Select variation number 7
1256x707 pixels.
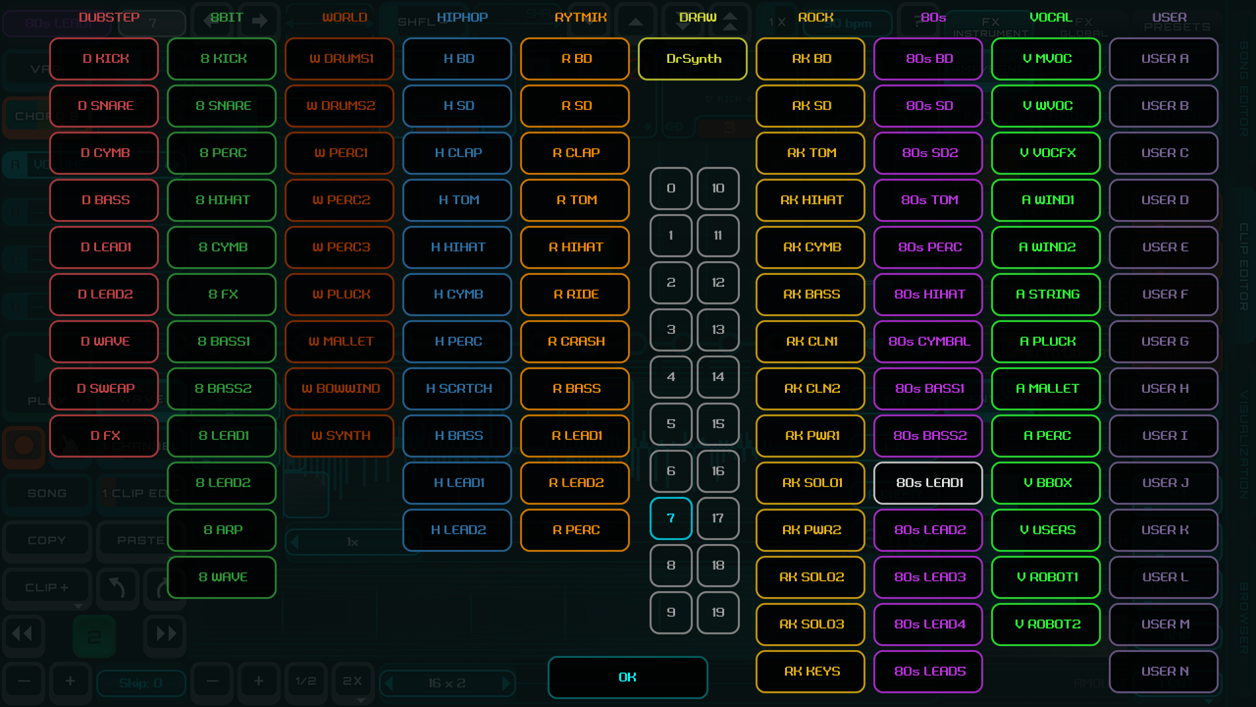pyautogui.click(x=671, y=518)
